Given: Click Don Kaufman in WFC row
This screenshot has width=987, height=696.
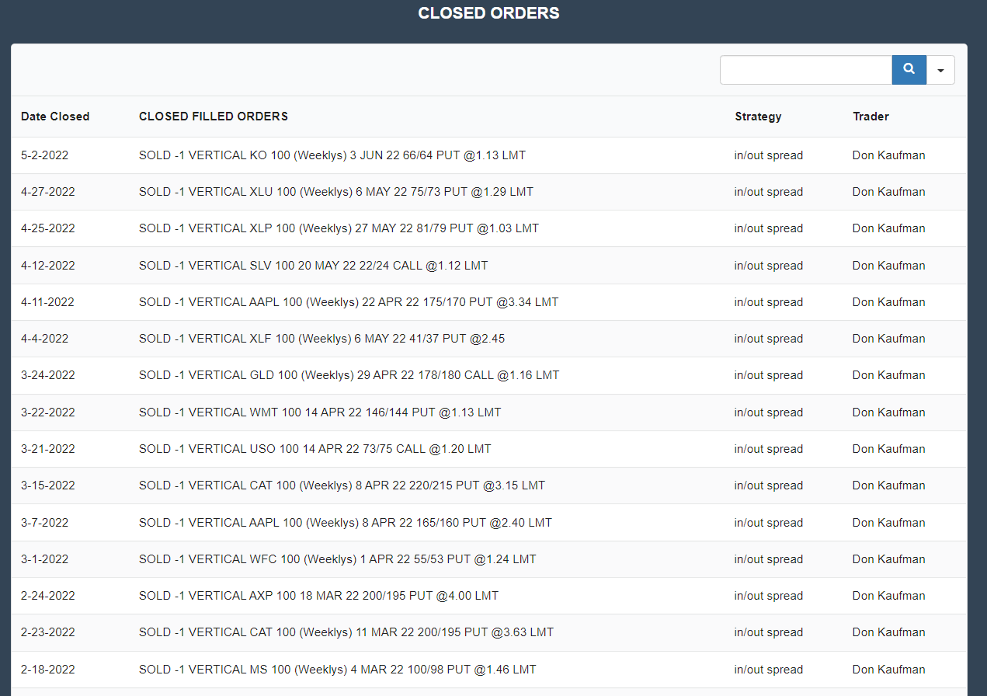Looking at the screenshot, I should tap(889, 559).
